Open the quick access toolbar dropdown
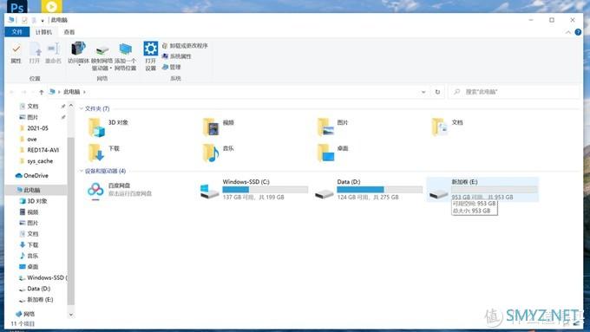This screenshot has height=332, width=590. [x=43, y=20]
